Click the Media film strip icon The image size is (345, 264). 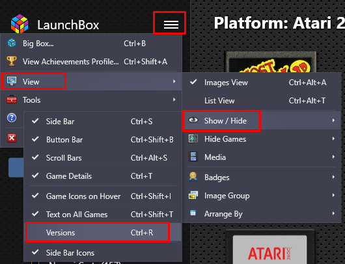click(x=193, y=157)
